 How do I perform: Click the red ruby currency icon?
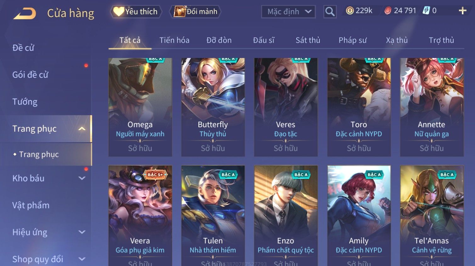click(388, 11)
